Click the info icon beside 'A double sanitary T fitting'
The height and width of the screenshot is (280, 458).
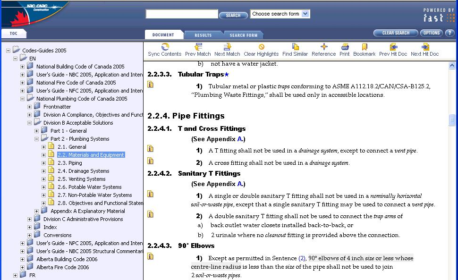pos(151,214)
